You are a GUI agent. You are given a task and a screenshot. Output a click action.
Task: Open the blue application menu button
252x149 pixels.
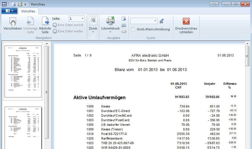click(9, 11)
